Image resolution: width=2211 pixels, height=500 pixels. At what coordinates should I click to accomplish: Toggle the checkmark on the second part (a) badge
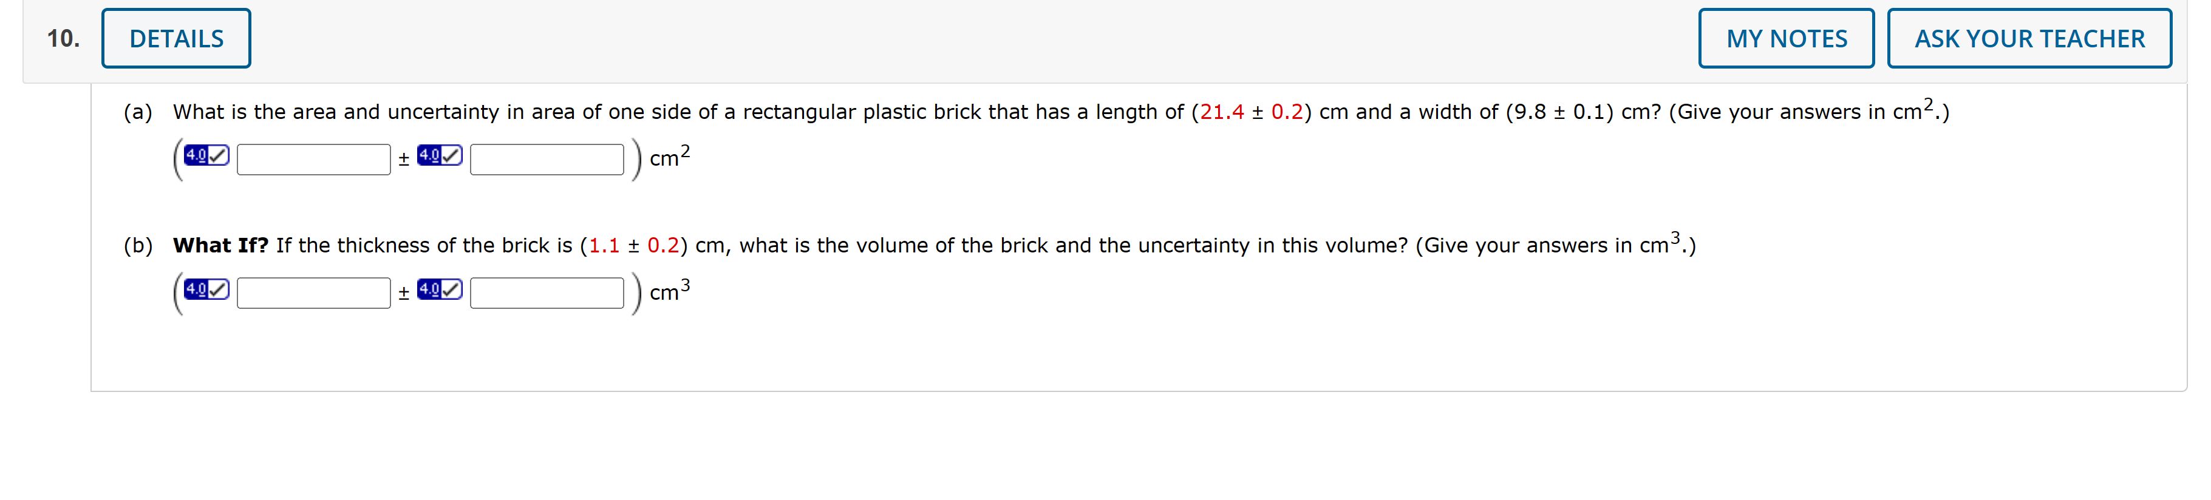pos(451,155)
